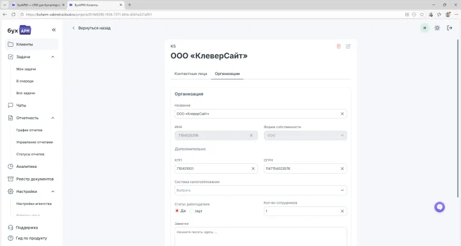Clear the КПП field
The image size is (461, 246).
pyautogui.click(x=253, y=168)
